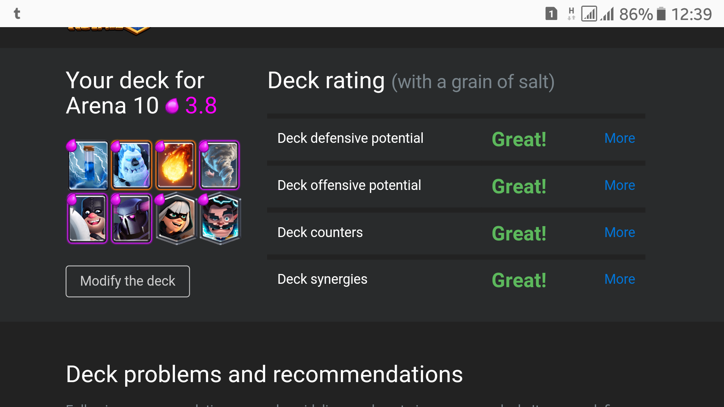Click the Bandit card icon
The width and height of the screenshot is (724, 407).
tap(175, 220)
